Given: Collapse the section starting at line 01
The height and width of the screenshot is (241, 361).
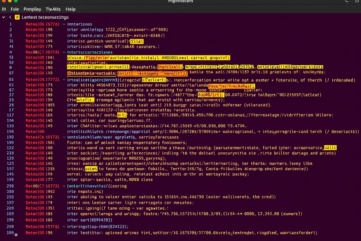Looking at the screenshot, I should pyautogui.click(x=64, y=80).
